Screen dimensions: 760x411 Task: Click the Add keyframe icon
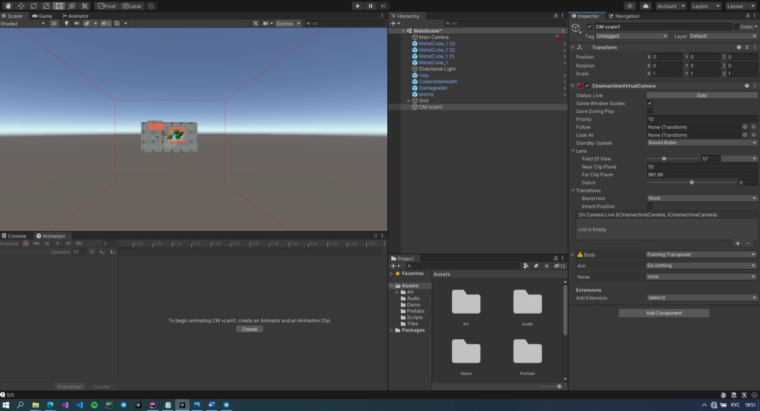point(102,252)
